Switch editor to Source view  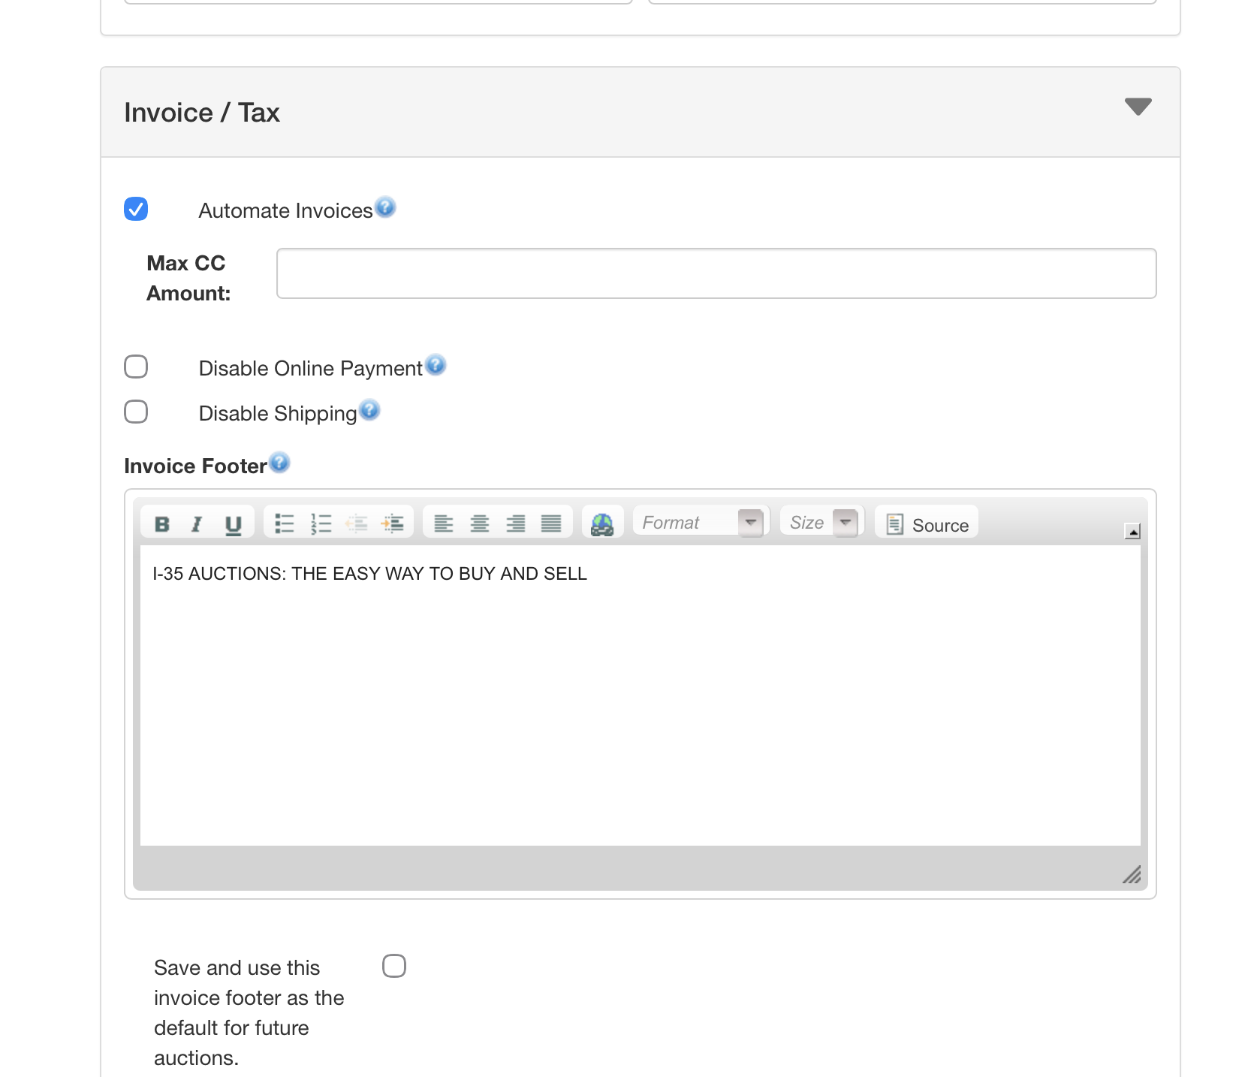click(x=927, y=524)
